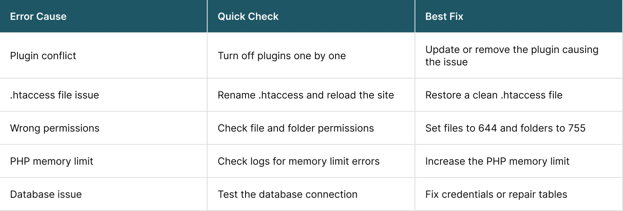The image size is (623, 211).
Task: Select 'Rename .htaccess and reload the site'
Action: (306, 95)
